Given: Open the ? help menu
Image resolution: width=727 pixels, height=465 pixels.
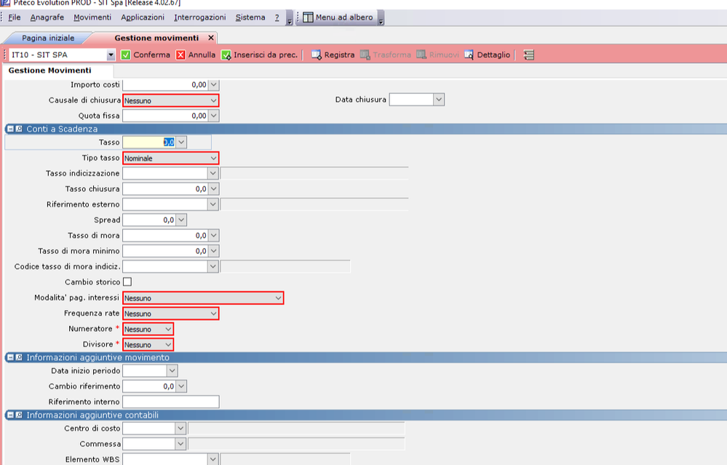Looking at the screenshot, I should click(277, 17).
